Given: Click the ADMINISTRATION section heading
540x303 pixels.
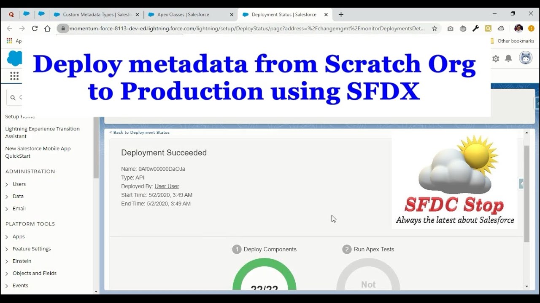Looking at the screenshot, I should coord(30,171).
